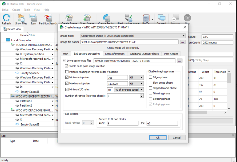Start the Scan tool from toolbar
The height and width of the screenshot is (162, 237).
pyautogui.click(x=33, y=19)
